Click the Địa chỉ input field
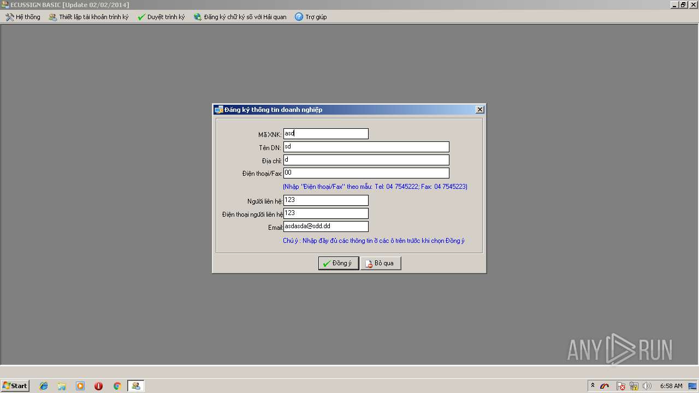The height and width of the screenshot is (393, 699). click(366, 160)
